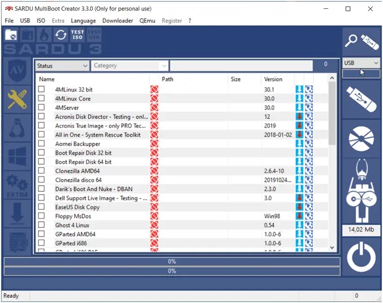Check the Aomei Backupper checkbox
This screenshot has width=383, height=303.
pos(41,144)
